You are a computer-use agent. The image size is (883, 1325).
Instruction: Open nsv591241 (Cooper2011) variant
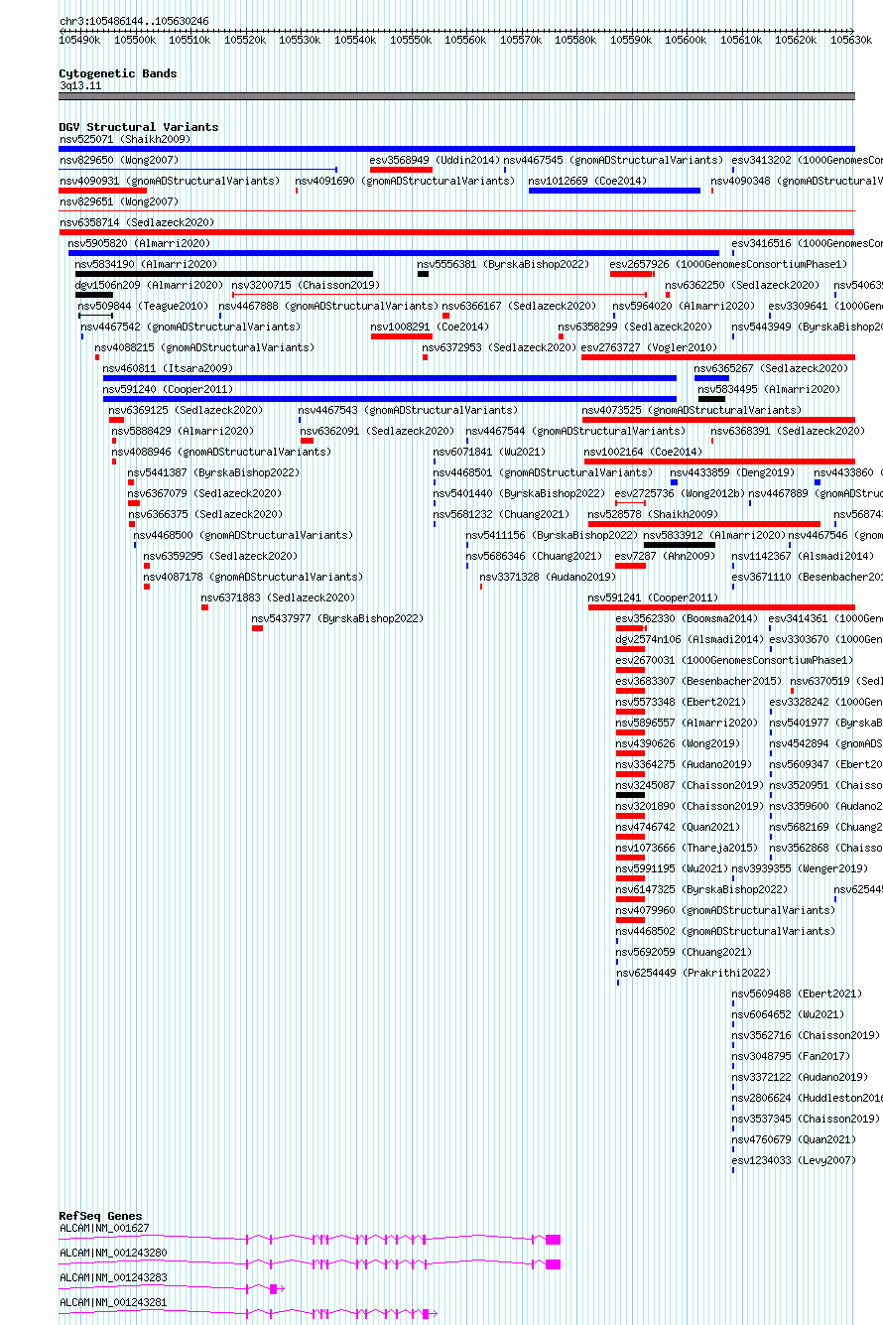653,597
